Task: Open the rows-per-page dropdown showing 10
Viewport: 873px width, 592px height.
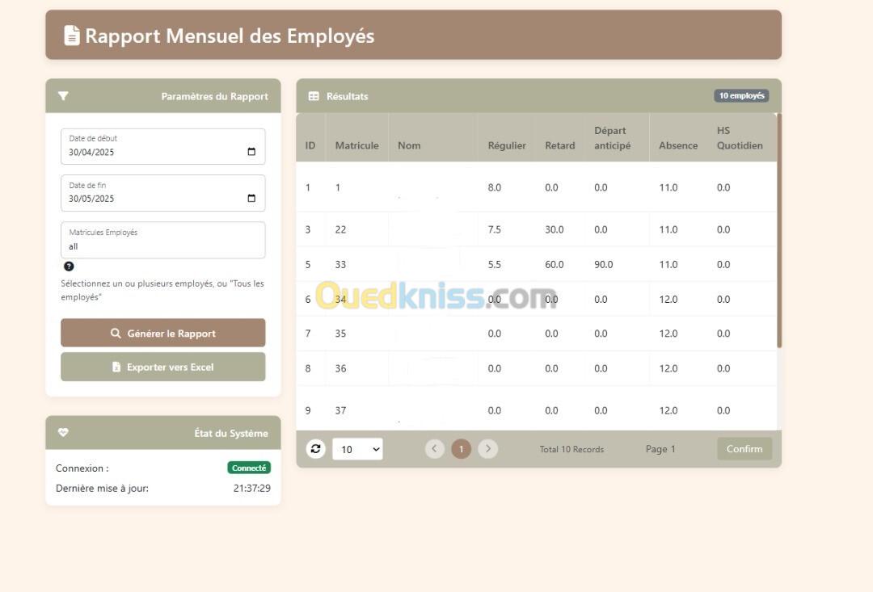Action: (357, 449)
